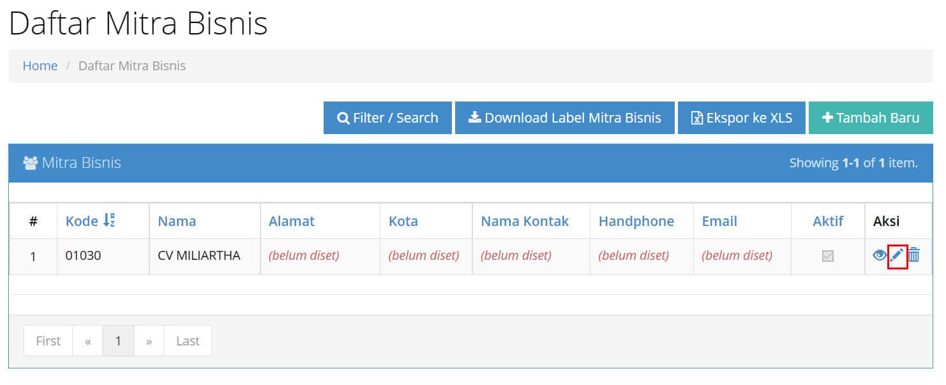Sort the table by Kota column
The width and height of the screenshot is (946, 385).
403,221
